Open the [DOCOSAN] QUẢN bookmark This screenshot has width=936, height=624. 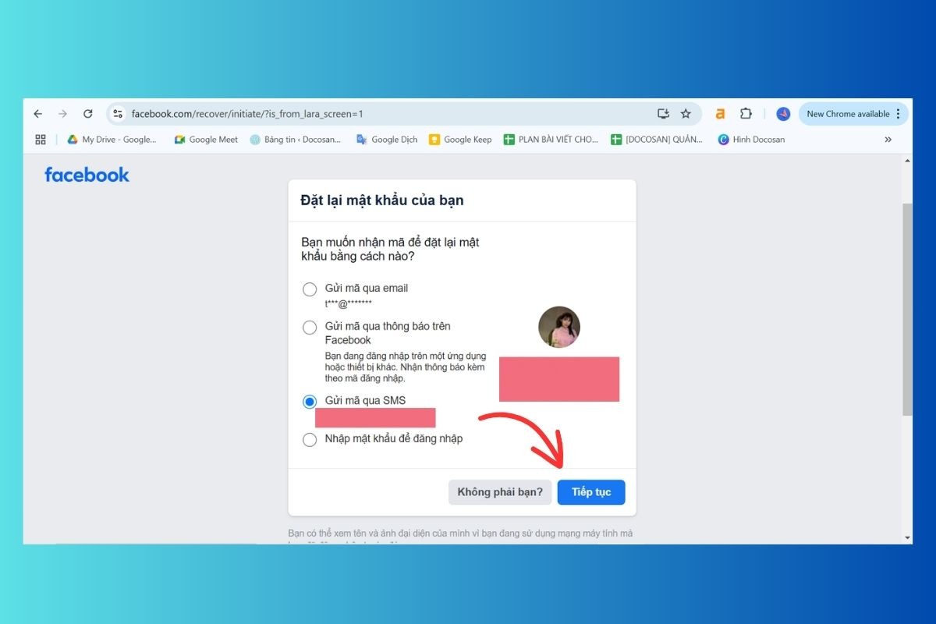(x=657, y=140)
